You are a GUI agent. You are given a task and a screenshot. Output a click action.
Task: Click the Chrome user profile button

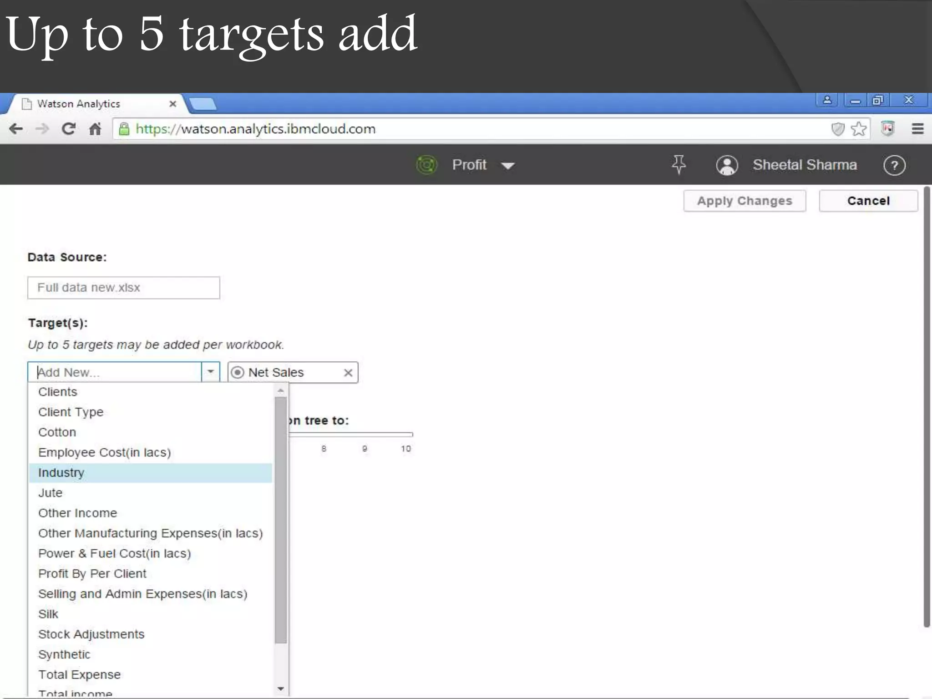827,100
